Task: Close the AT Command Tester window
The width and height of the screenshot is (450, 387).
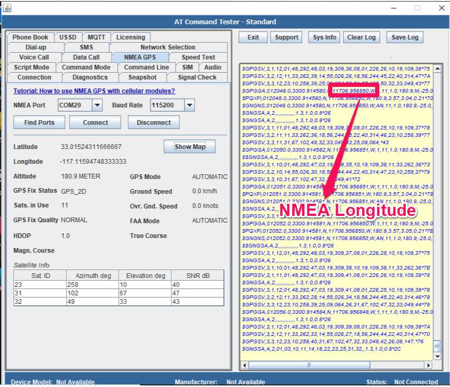Action: 442,8
